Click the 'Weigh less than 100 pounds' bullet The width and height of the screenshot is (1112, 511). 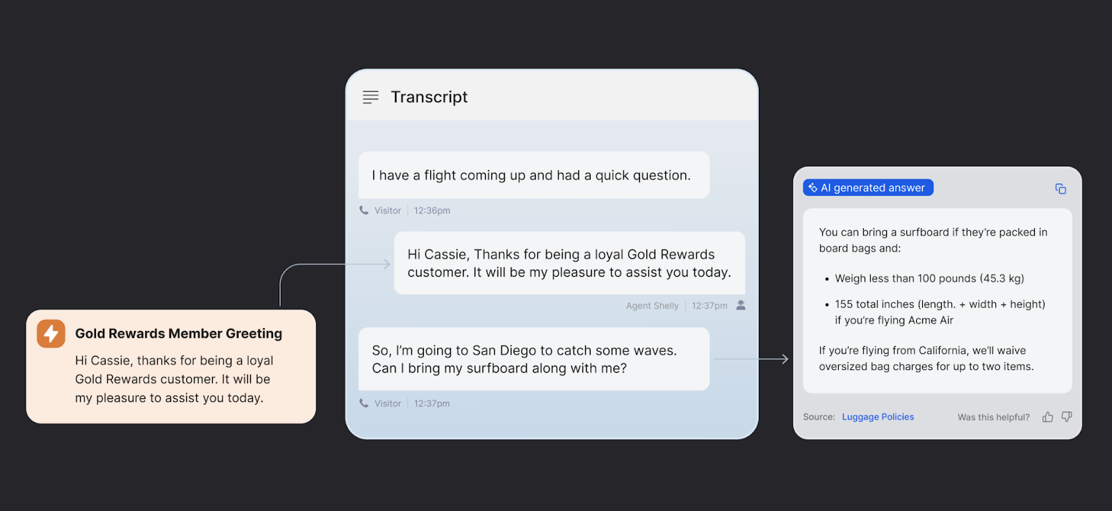point(929,279)
